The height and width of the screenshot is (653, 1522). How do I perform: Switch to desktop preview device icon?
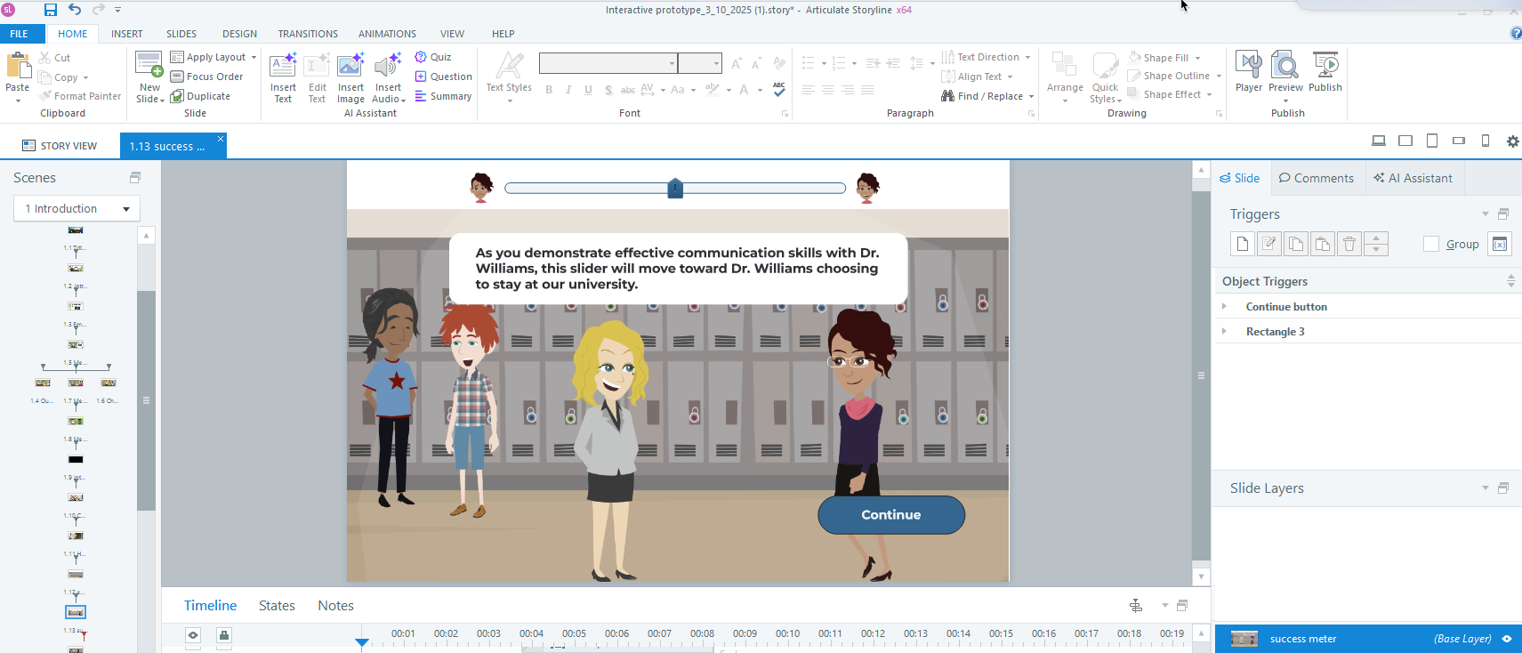1379,141
